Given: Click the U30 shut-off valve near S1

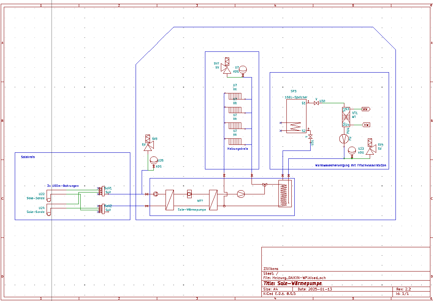Looking at the screenshot, I should click(316, 103).
